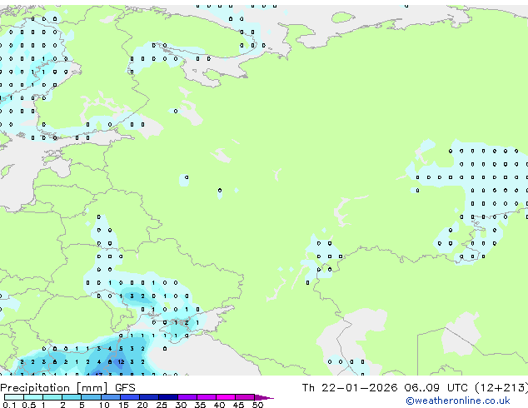Click the '06..09 UTC' time range
This screenshot has height=408, width=528.
436,388
